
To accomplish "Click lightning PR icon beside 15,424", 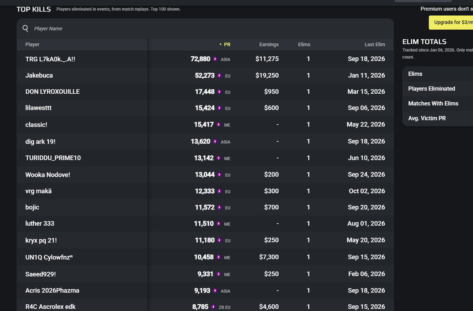I will [219, 108].
